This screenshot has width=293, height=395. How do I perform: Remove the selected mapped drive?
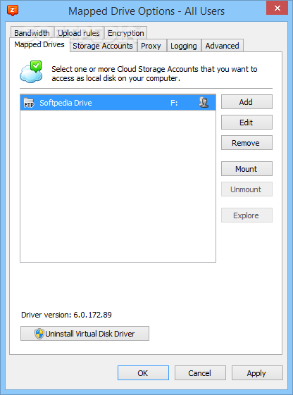tap(247, 143)
